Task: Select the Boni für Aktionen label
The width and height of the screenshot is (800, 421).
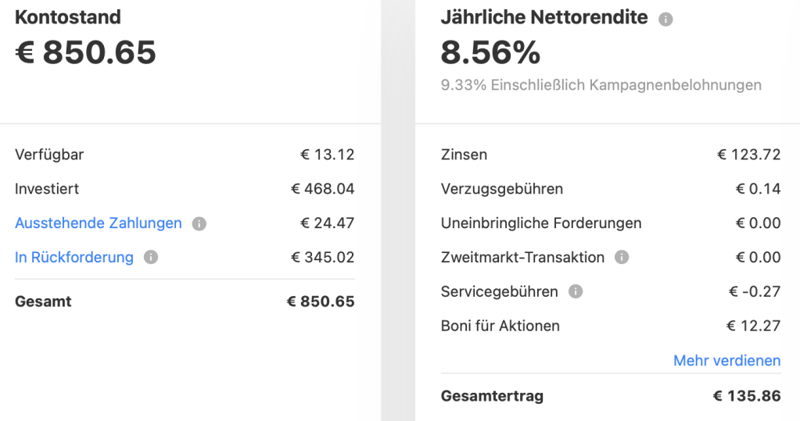Action: coord(500,326)
